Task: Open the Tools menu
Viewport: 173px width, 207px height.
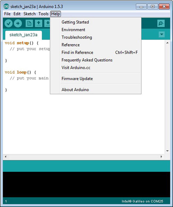Action: (43, 14)
